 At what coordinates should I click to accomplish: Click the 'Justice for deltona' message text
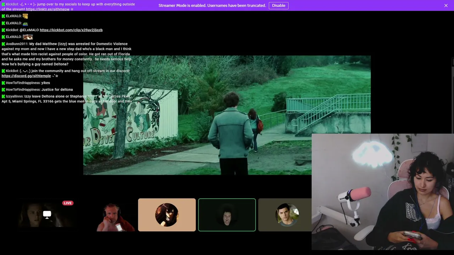click(x=57, y=90)
